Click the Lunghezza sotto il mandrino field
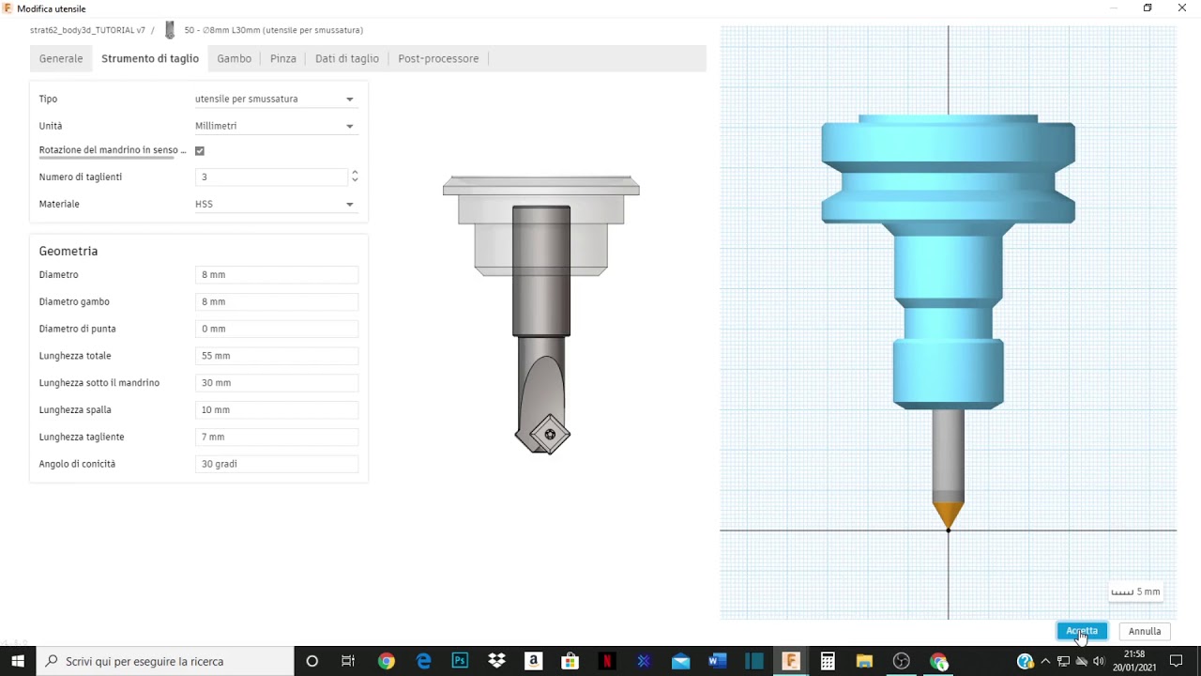The image size is (1201, 676). 278,383
